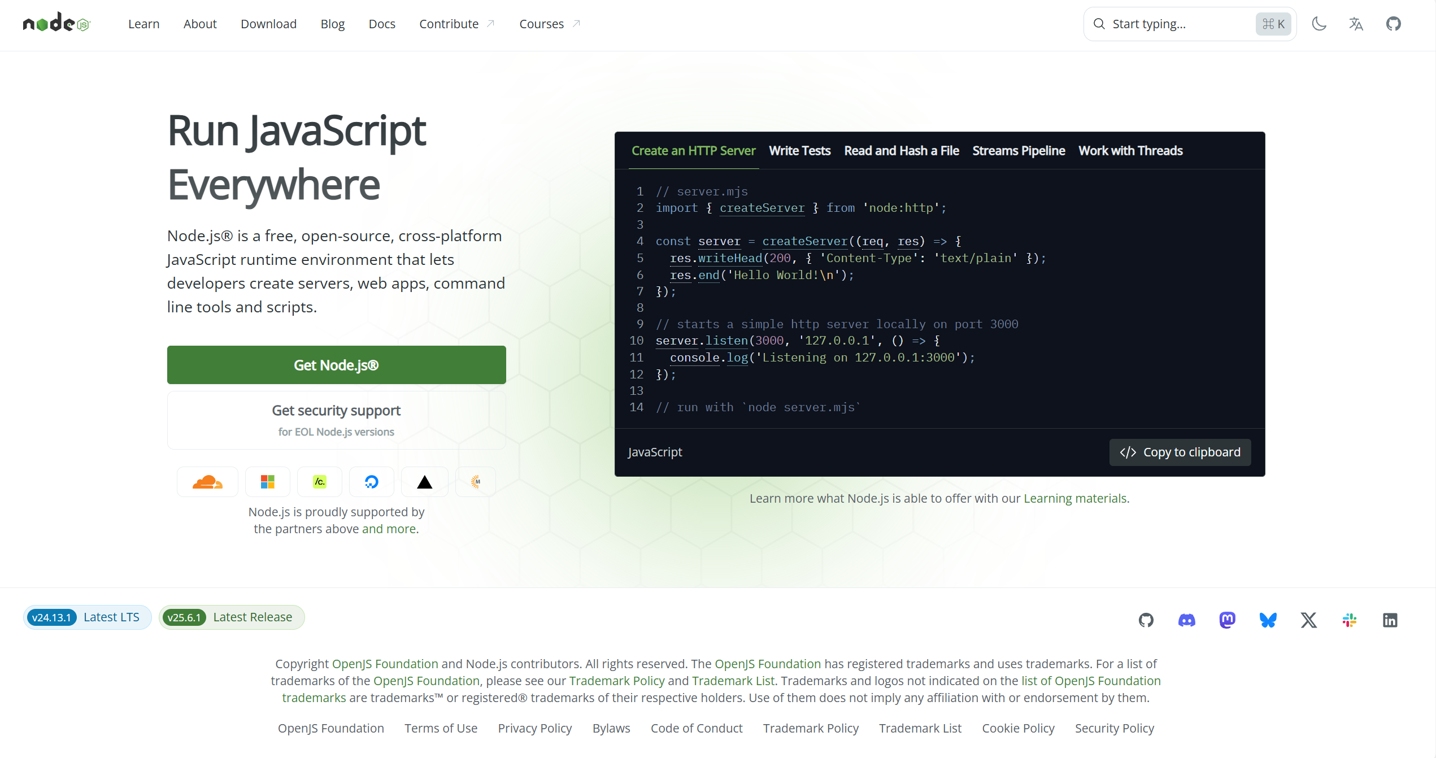The height and width of the screenshot is (758, 1436).
Task: Open the Bluesky butterfly icon
Action: (1268, 620)
